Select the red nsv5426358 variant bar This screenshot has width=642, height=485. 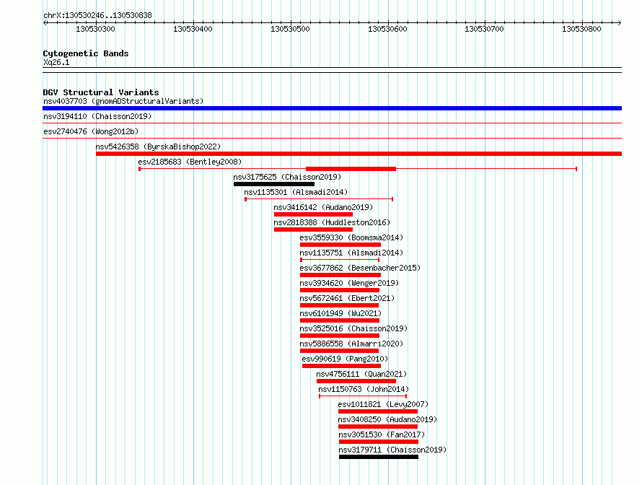pyautogui.click(x=359, y=154)
